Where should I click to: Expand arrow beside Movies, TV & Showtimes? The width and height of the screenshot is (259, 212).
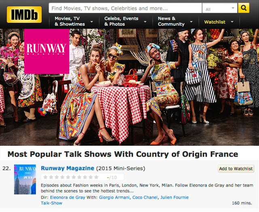click(92, 22)
